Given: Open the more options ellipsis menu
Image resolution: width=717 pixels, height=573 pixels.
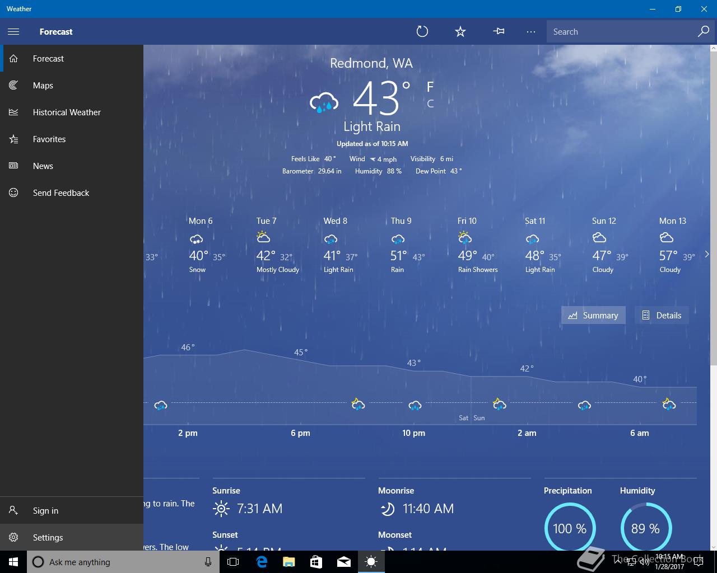Looking at the screenshot, I should coord(531,32).
